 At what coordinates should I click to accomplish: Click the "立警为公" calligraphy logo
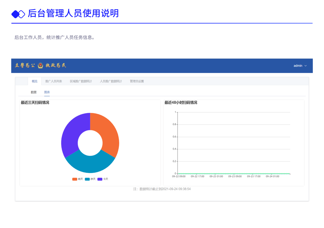(x=24, y=65)
